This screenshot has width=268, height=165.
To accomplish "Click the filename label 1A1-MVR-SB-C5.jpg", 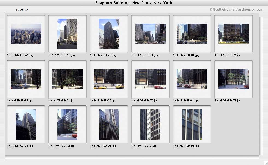I will [x=228, y=100].
